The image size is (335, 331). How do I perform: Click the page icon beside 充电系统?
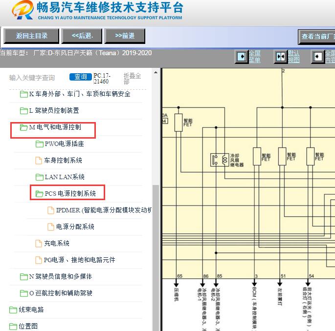point(39,243)
